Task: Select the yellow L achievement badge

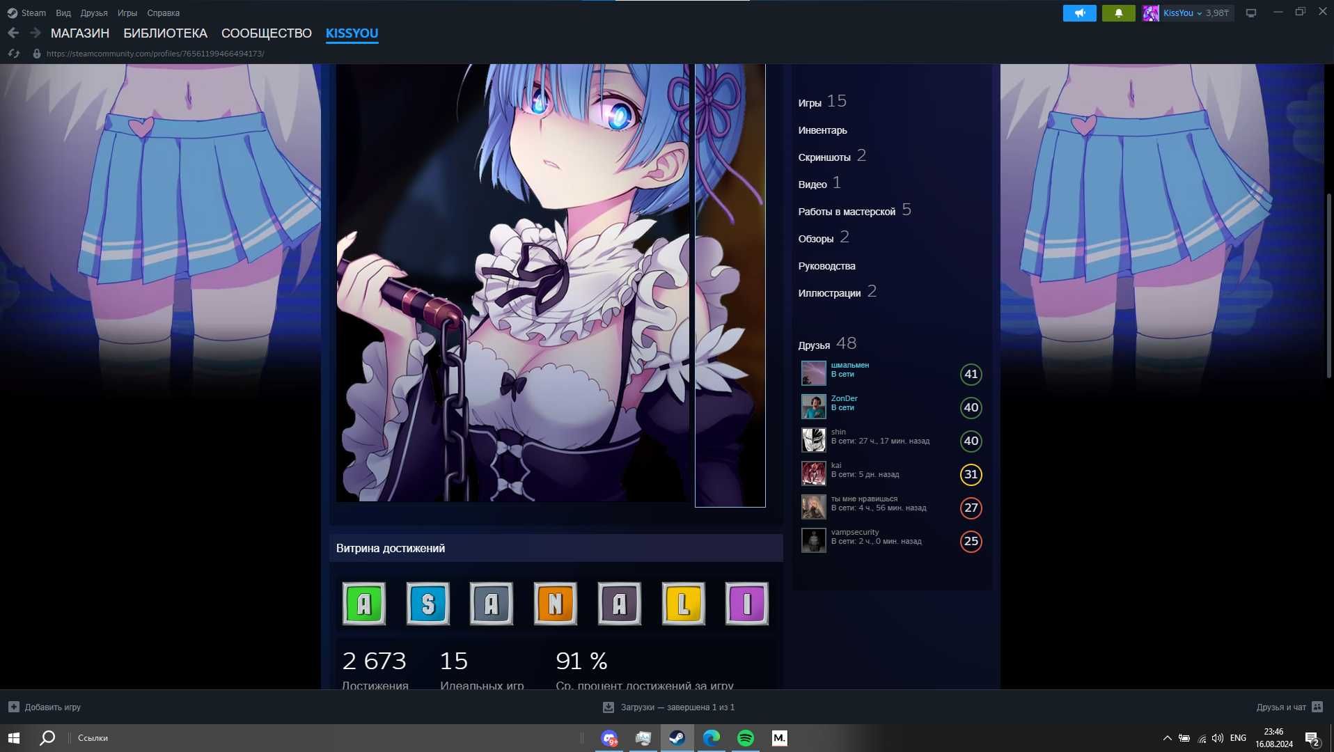Action: coord(684,604)
